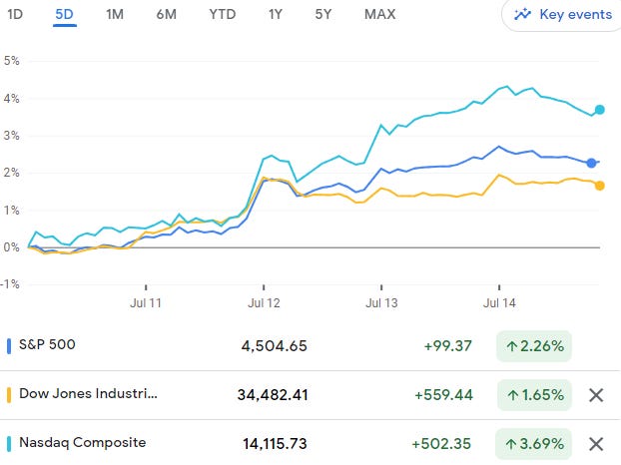The width and height of the screenshot is (621, 465).
Task: Click the Nasdaq teal color marker
Action: click(x=9, y=444)
